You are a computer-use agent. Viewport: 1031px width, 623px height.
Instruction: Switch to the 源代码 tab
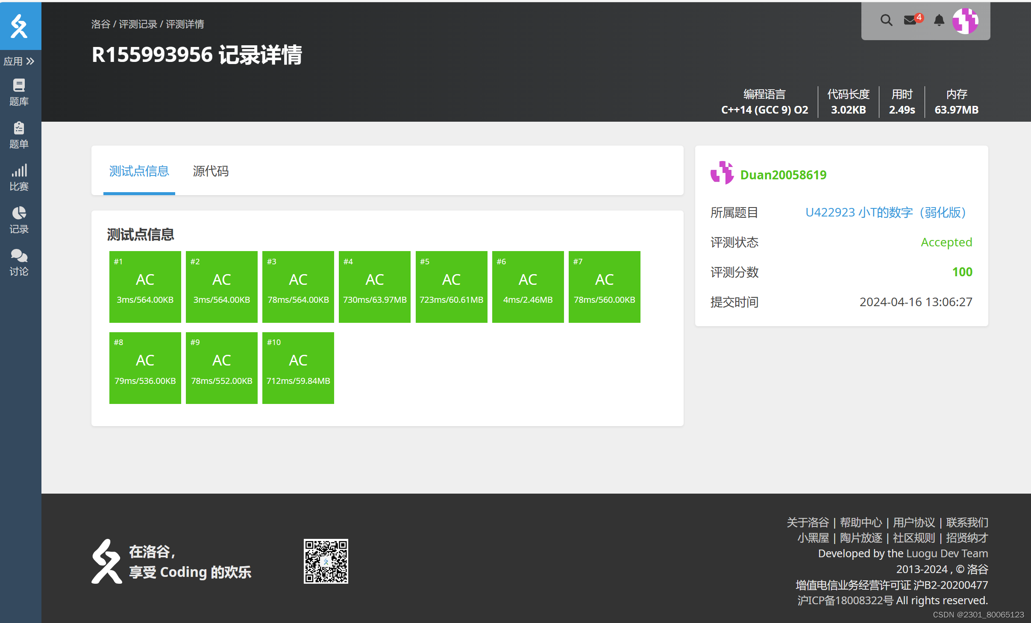click(211, 171)
